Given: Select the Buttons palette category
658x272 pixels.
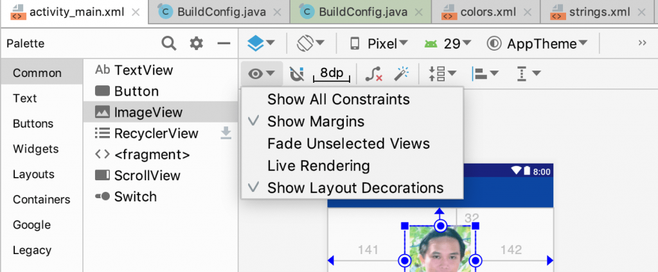Looking at the screenshot, I should pos(33,124).
